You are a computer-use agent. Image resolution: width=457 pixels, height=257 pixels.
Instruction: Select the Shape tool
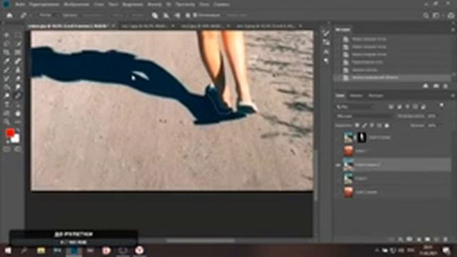(6, 114)
